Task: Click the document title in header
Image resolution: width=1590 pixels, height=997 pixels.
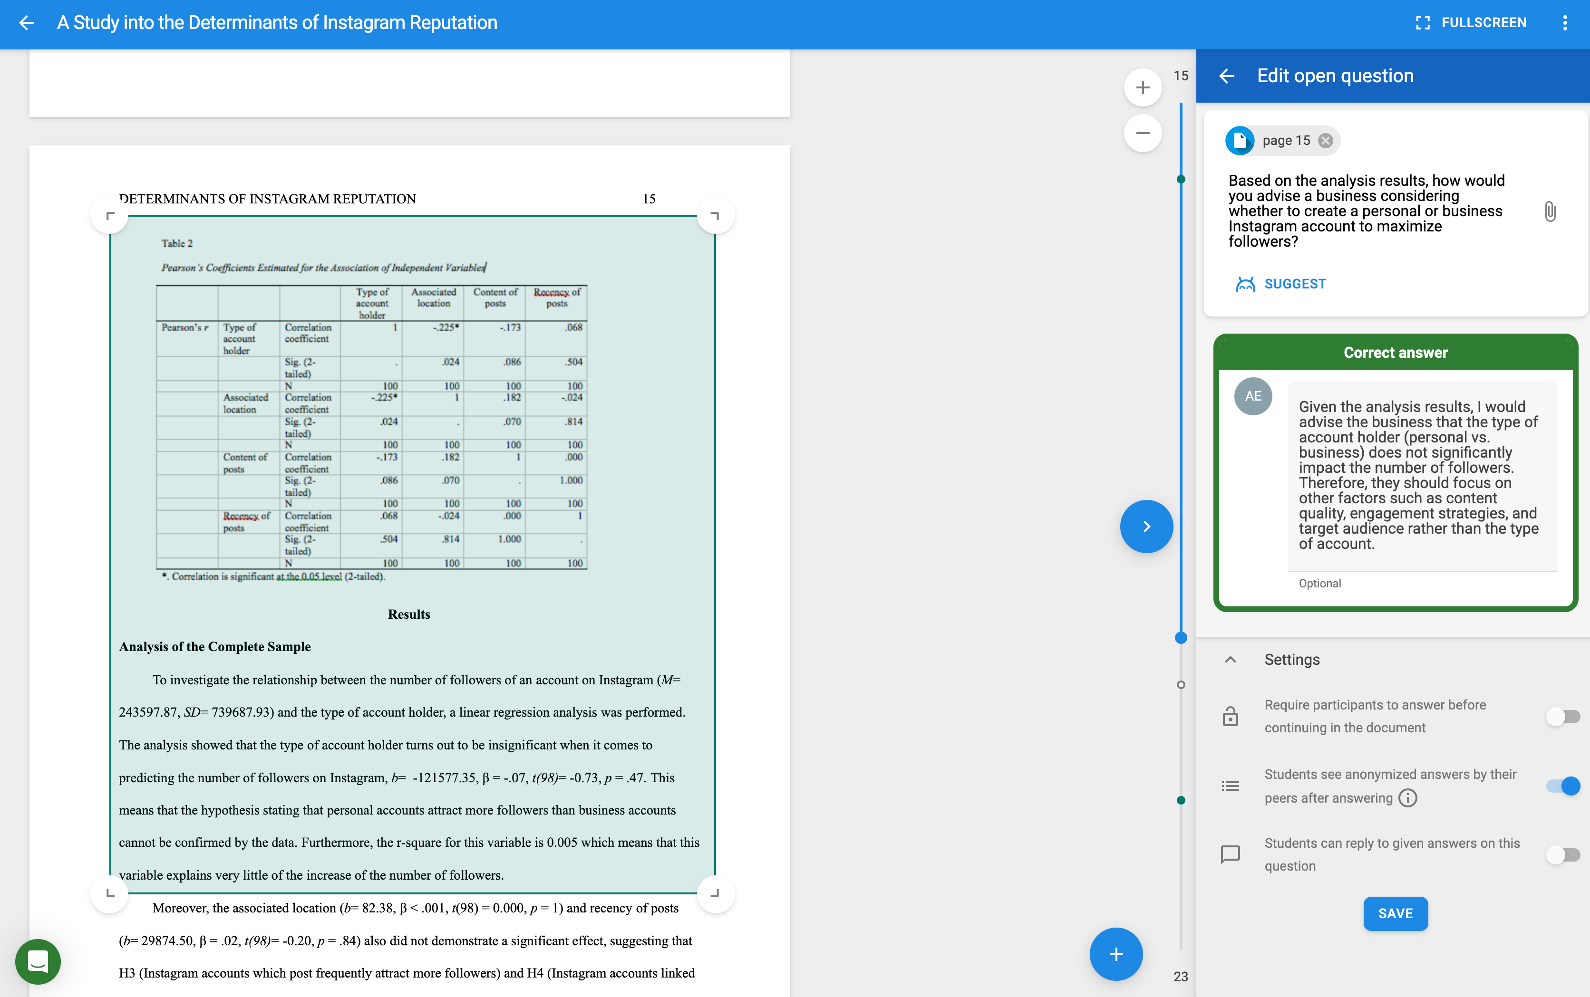Action: click(x=277, y=23)
